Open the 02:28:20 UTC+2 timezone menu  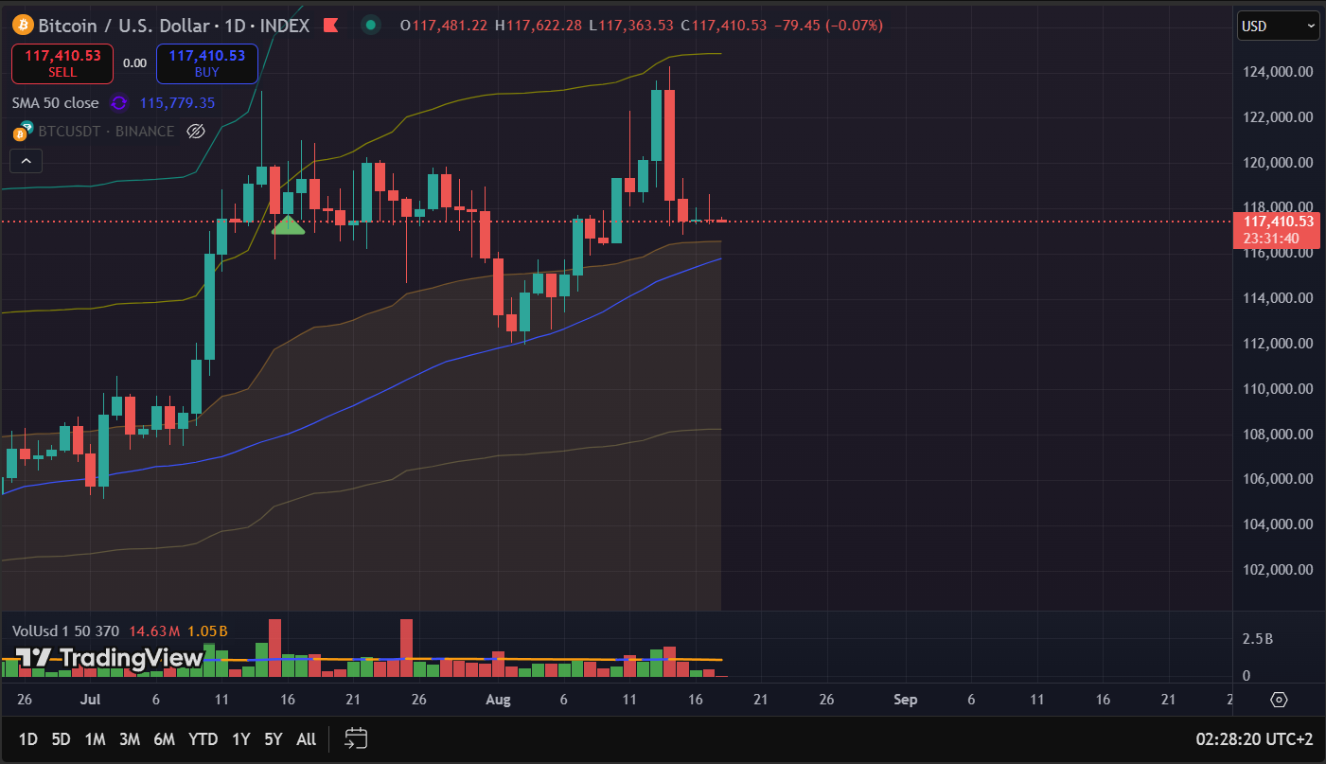(1254, 738)
